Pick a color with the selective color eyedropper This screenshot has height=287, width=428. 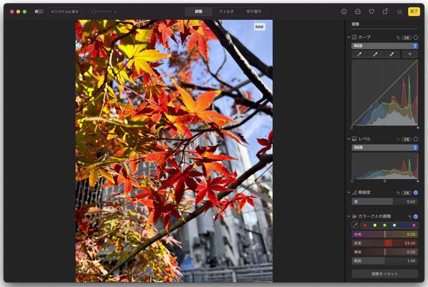(355, 225)
